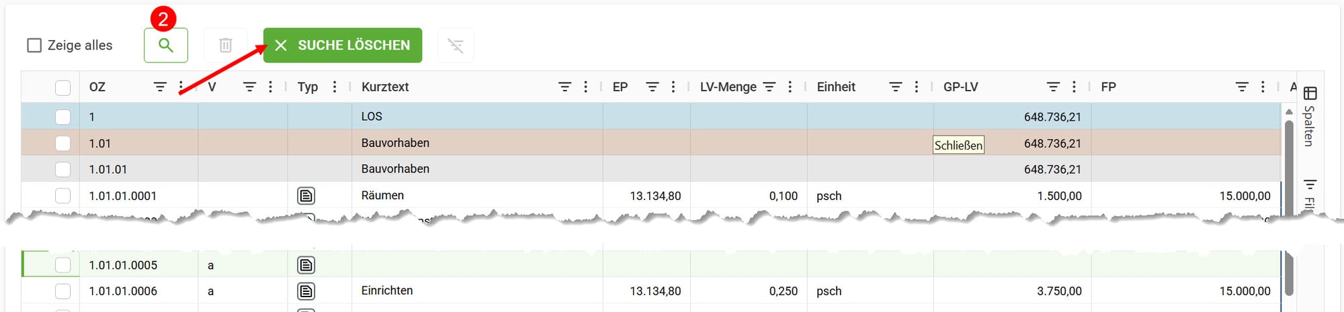Sort by the OZ column header

(97, 87)
